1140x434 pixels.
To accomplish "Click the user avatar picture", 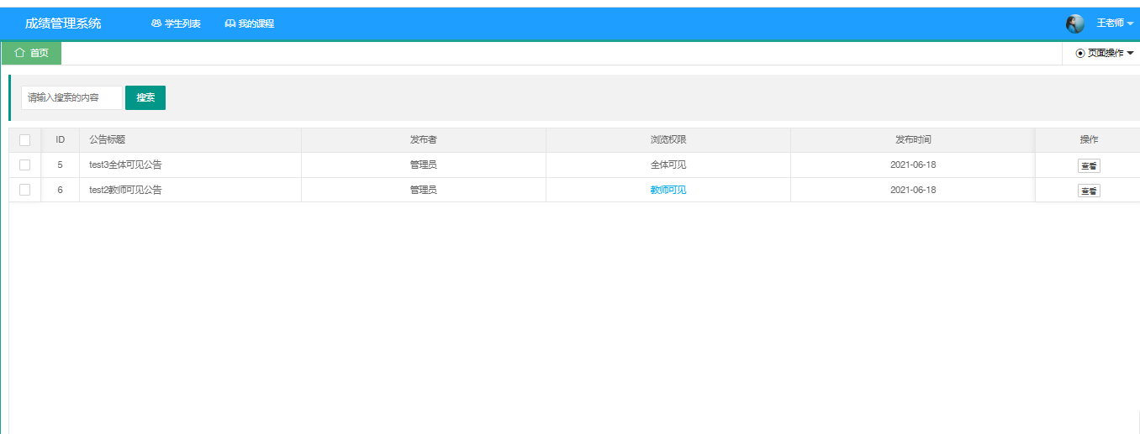I will coord(1074,24).
